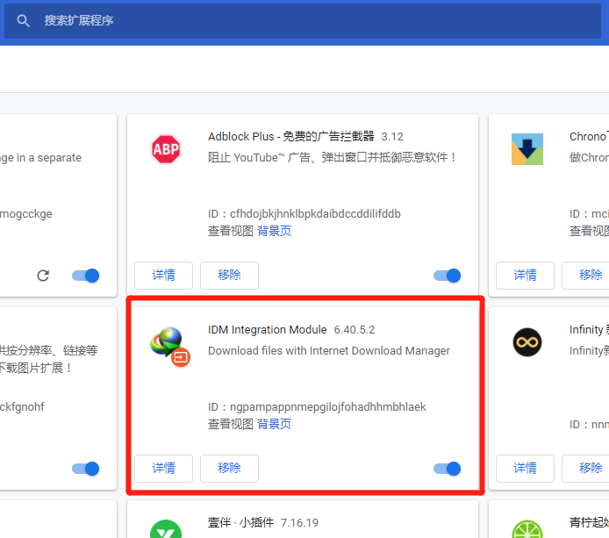Open 详情 for Adblock Plus
The height and width of the screenshot is (538, 609).
tap(163, 276)
